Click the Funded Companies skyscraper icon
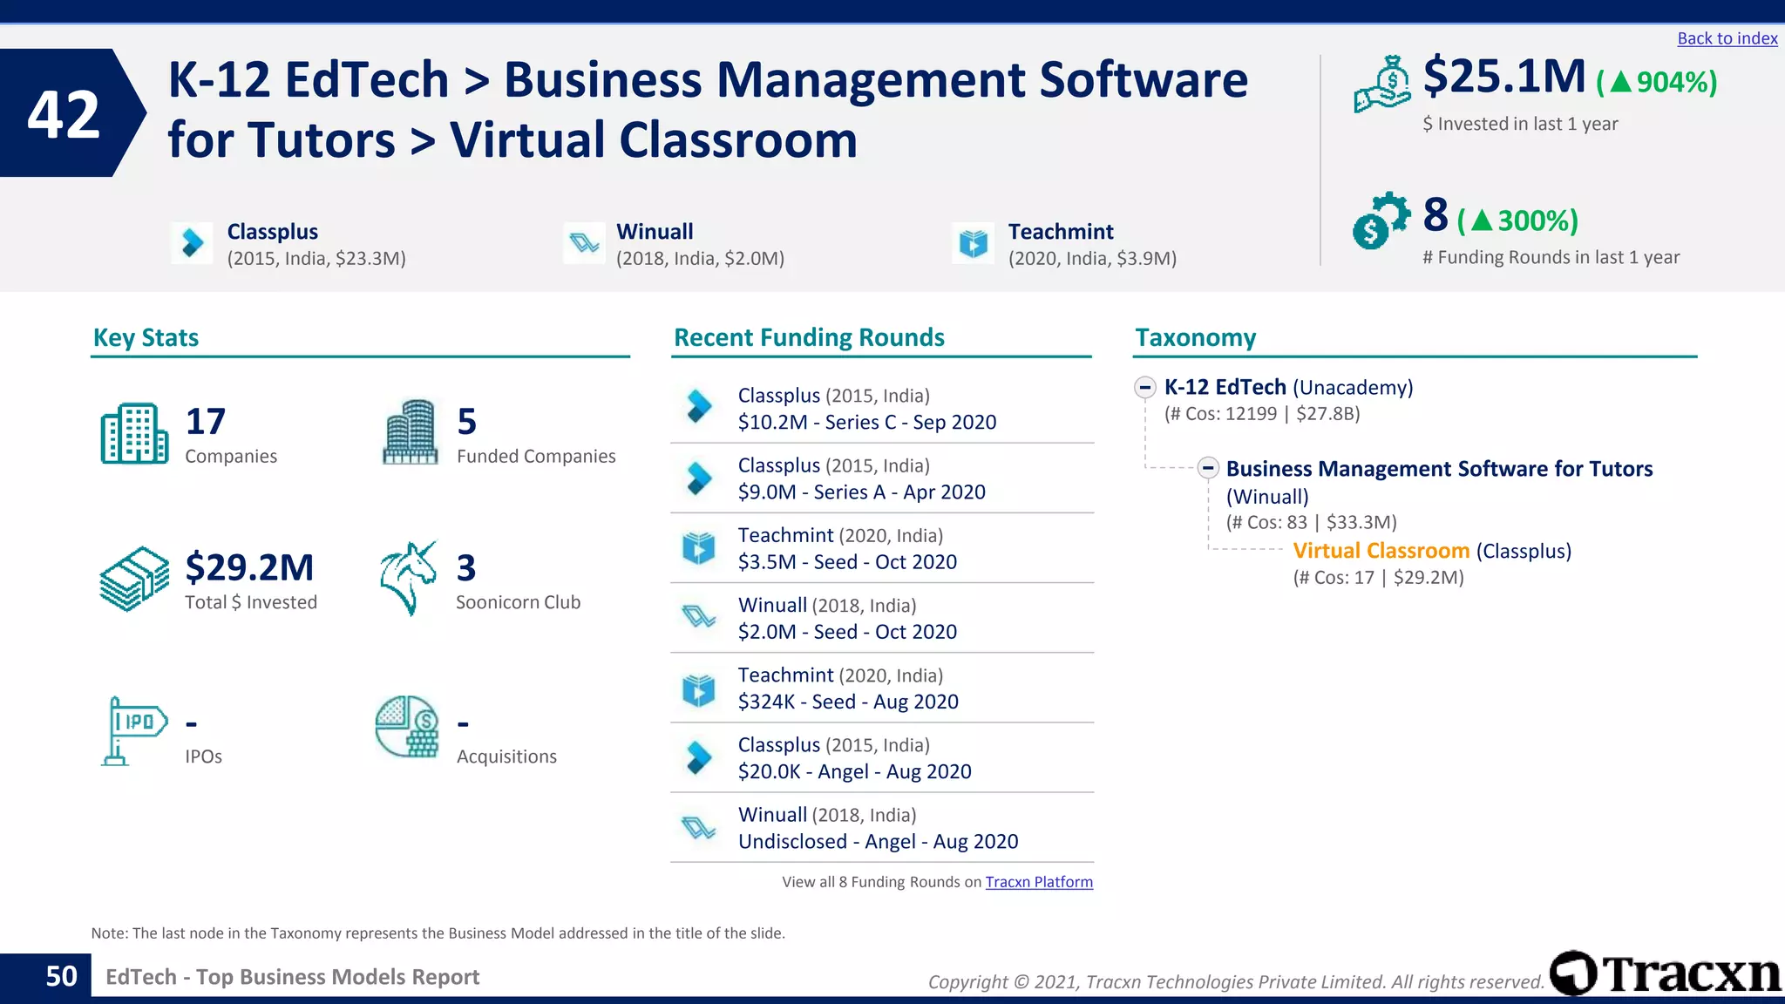The height and width of the screenshot is (1004, 1785). [x=411, y=432]
